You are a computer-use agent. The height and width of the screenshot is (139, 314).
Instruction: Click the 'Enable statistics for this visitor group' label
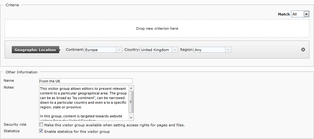pyautogui.click(x=77, y=132)
